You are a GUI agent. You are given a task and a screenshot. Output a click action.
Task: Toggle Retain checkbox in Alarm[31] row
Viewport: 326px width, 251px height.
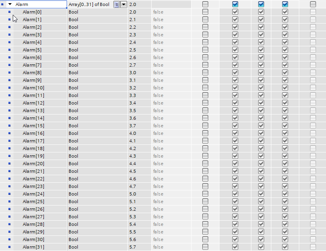[205, 247]
